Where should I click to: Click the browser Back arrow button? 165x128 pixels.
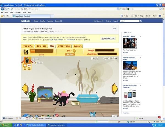click(2, 9)
